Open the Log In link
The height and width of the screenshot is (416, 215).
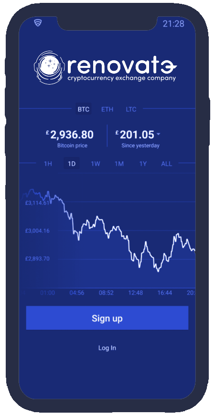pyautogui.click(x=107, y=348)
